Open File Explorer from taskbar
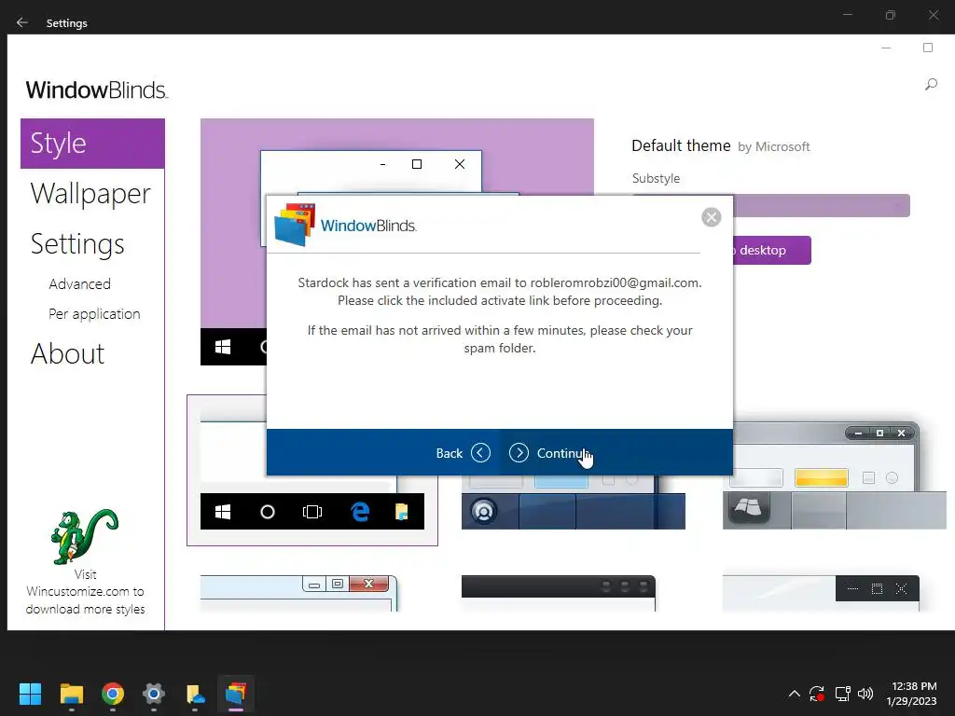Image resolution: width=955 pixels, height=716 pixels. [71, 694]
